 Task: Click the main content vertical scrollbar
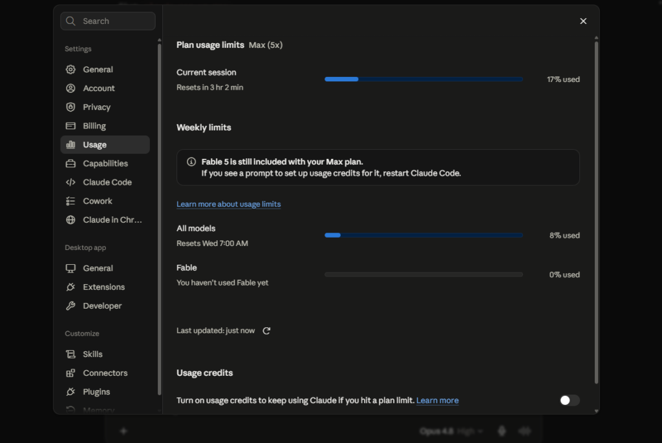point(596,212)
